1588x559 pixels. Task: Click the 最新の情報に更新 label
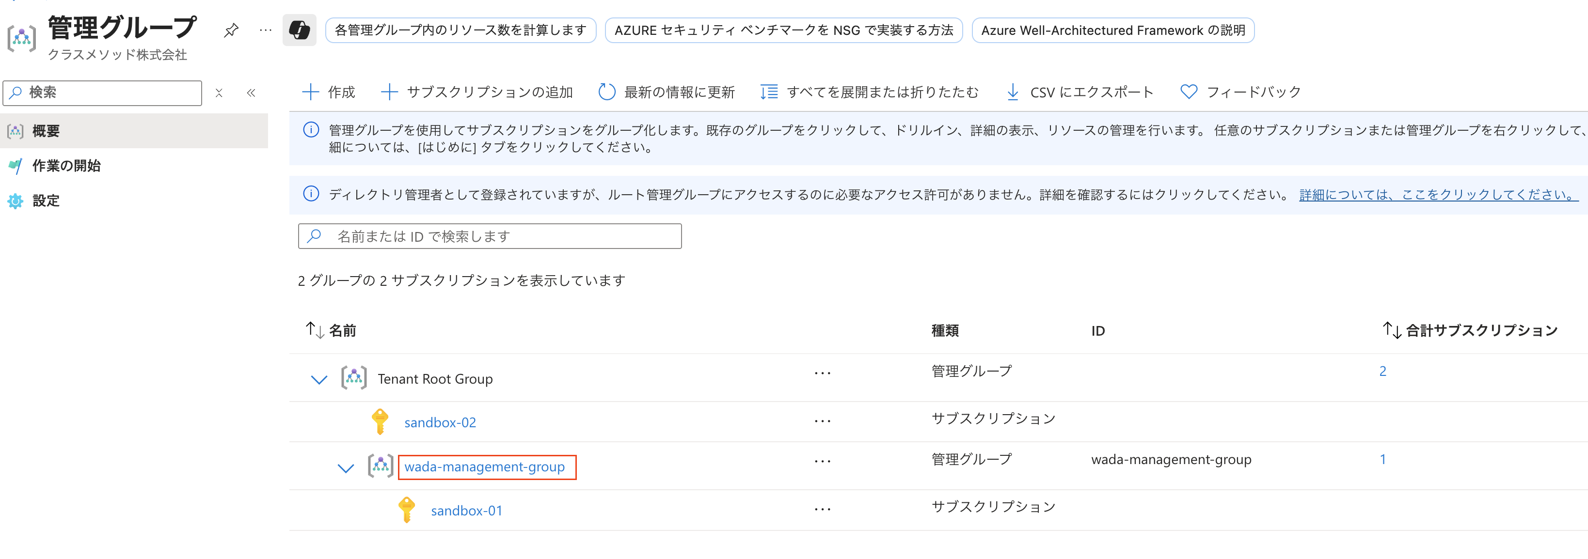pyautogui.click(x=679, y=93)
